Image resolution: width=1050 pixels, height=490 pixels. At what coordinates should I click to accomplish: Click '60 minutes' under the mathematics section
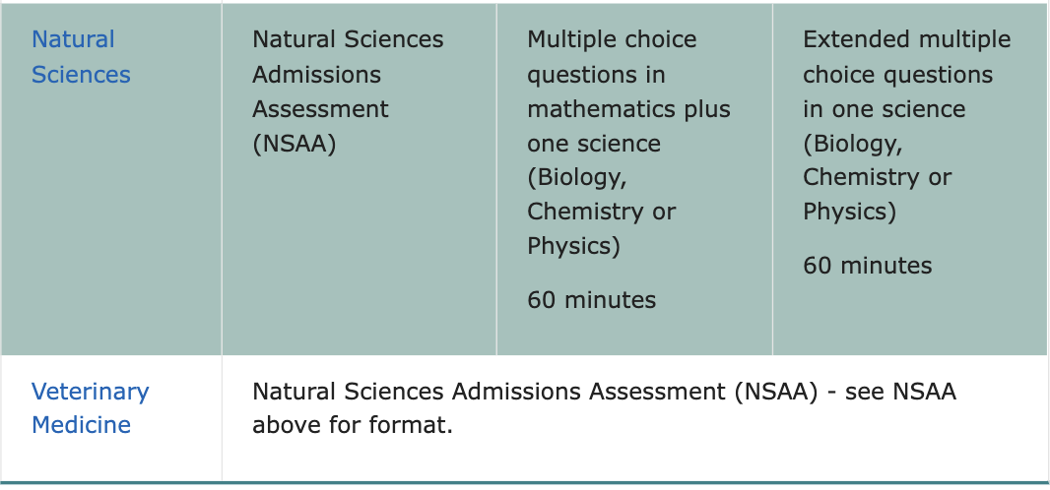pyautogui.click(x=591, y=300)
